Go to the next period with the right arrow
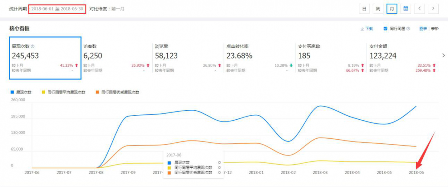The image size is (448, 187). tap(433, 9)
